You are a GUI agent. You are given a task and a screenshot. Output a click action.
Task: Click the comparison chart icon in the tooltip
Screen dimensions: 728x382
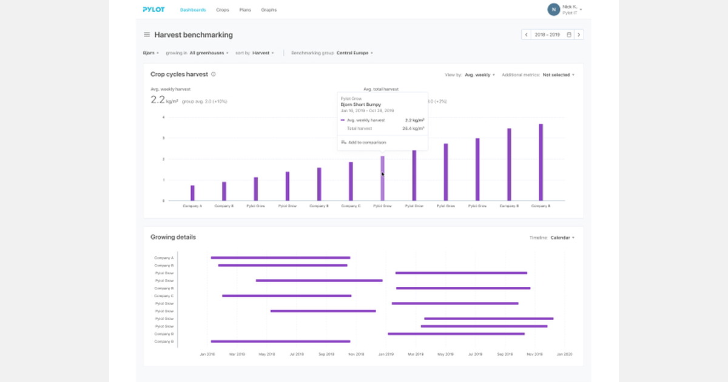343,142
